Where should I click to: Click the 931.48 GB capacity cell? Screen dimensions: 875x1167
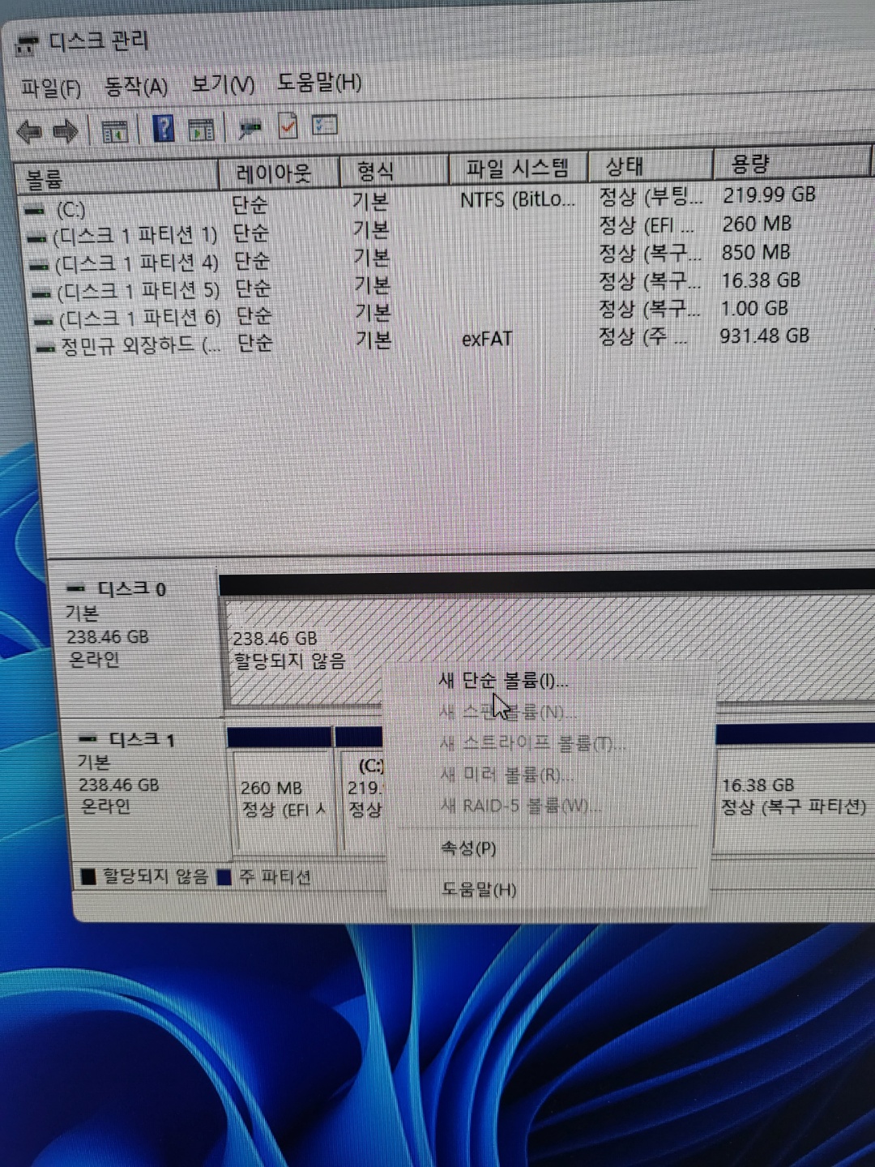(764, 336)
